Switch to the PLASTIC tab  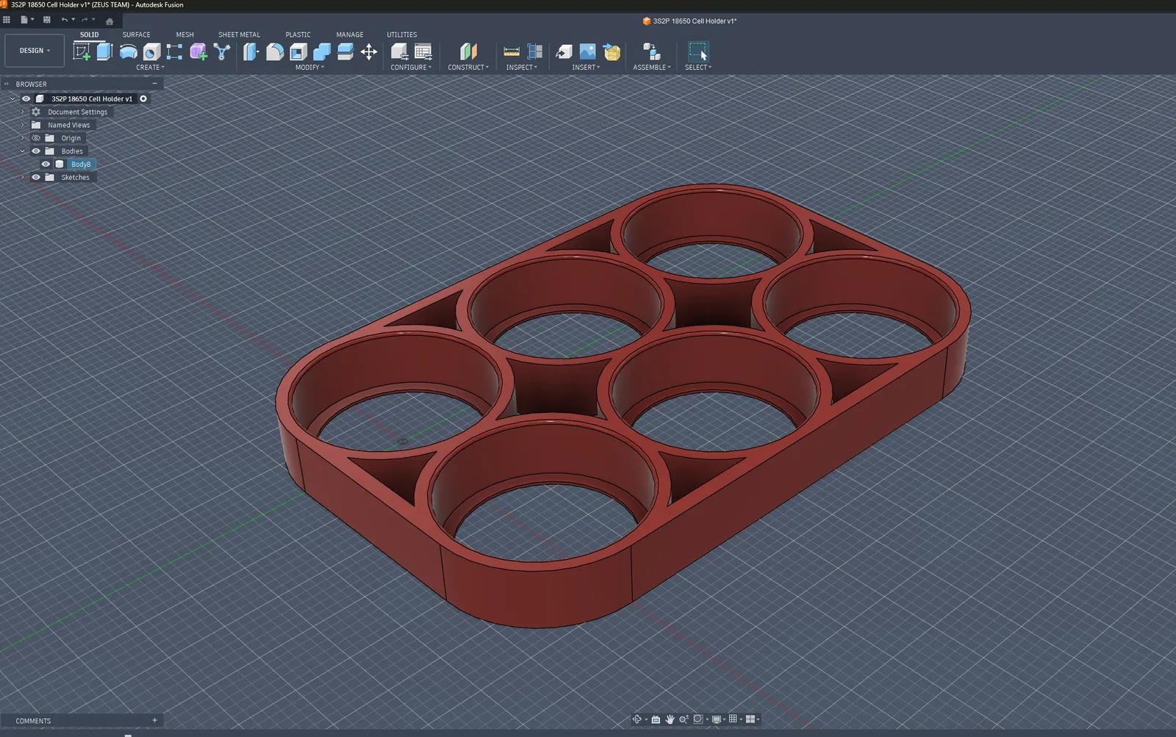tap(298, 35)
